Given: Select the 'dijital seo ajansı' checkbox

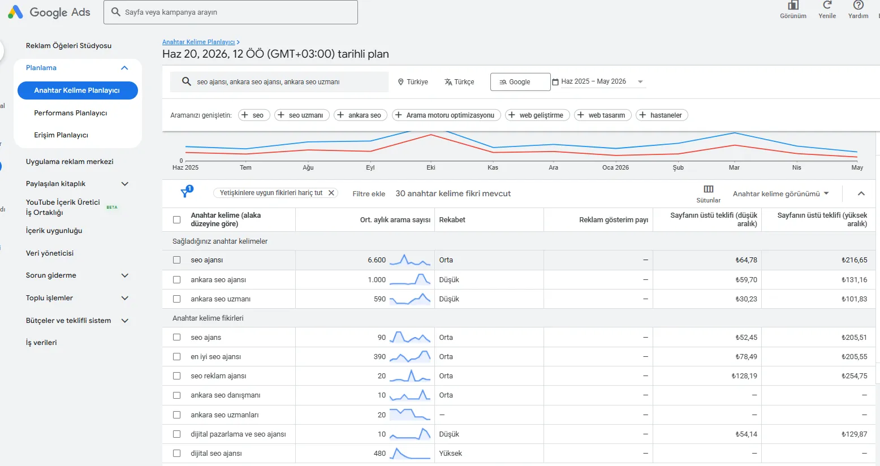Looking at the screenshot, I should [176, 454].
